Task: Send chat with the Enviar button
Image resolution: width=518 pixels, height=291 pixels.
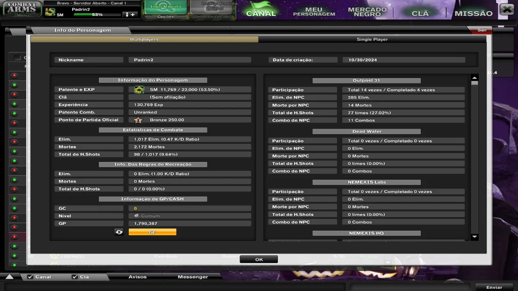Action: pos(494,287)
